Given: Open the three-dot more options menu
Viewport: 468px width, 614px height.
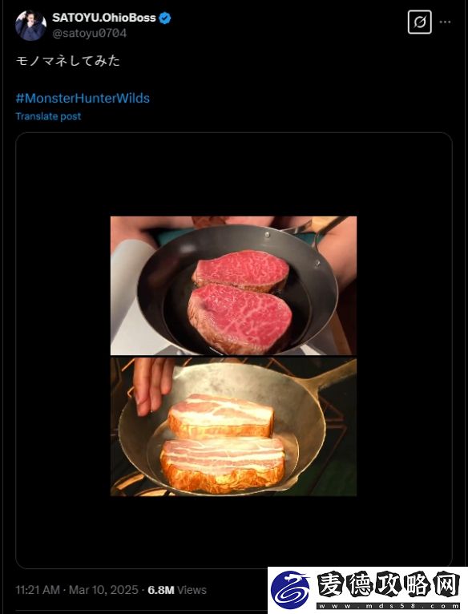Looking at the screenshot, I should 446,22.
